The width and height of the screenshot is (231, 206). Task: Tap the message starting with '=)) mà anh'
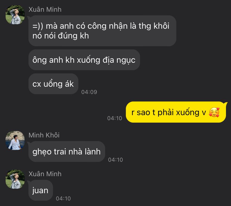(102, 31)
